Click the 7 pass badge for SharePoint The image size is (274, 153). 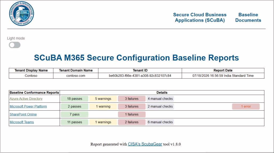tap(74, 114)
